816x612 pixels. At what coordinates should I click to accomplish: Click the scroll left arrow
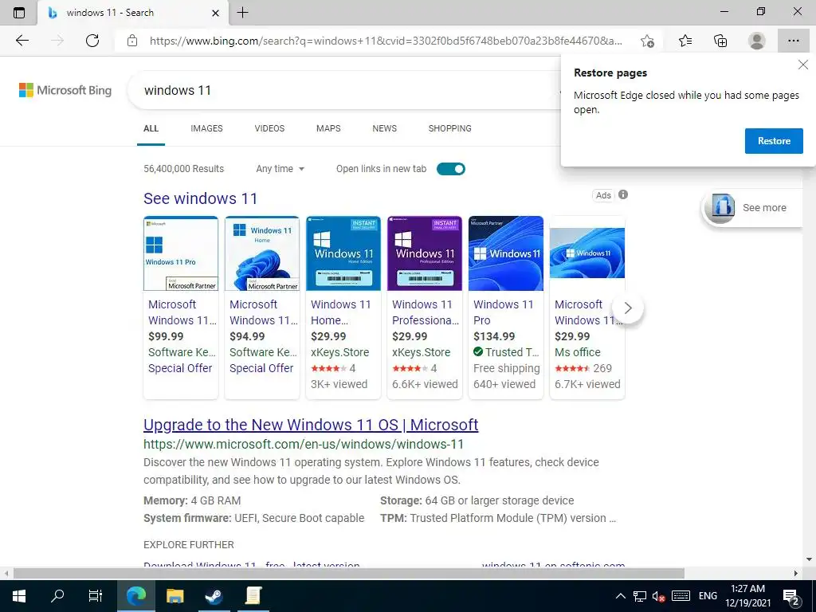click(6, 573)
